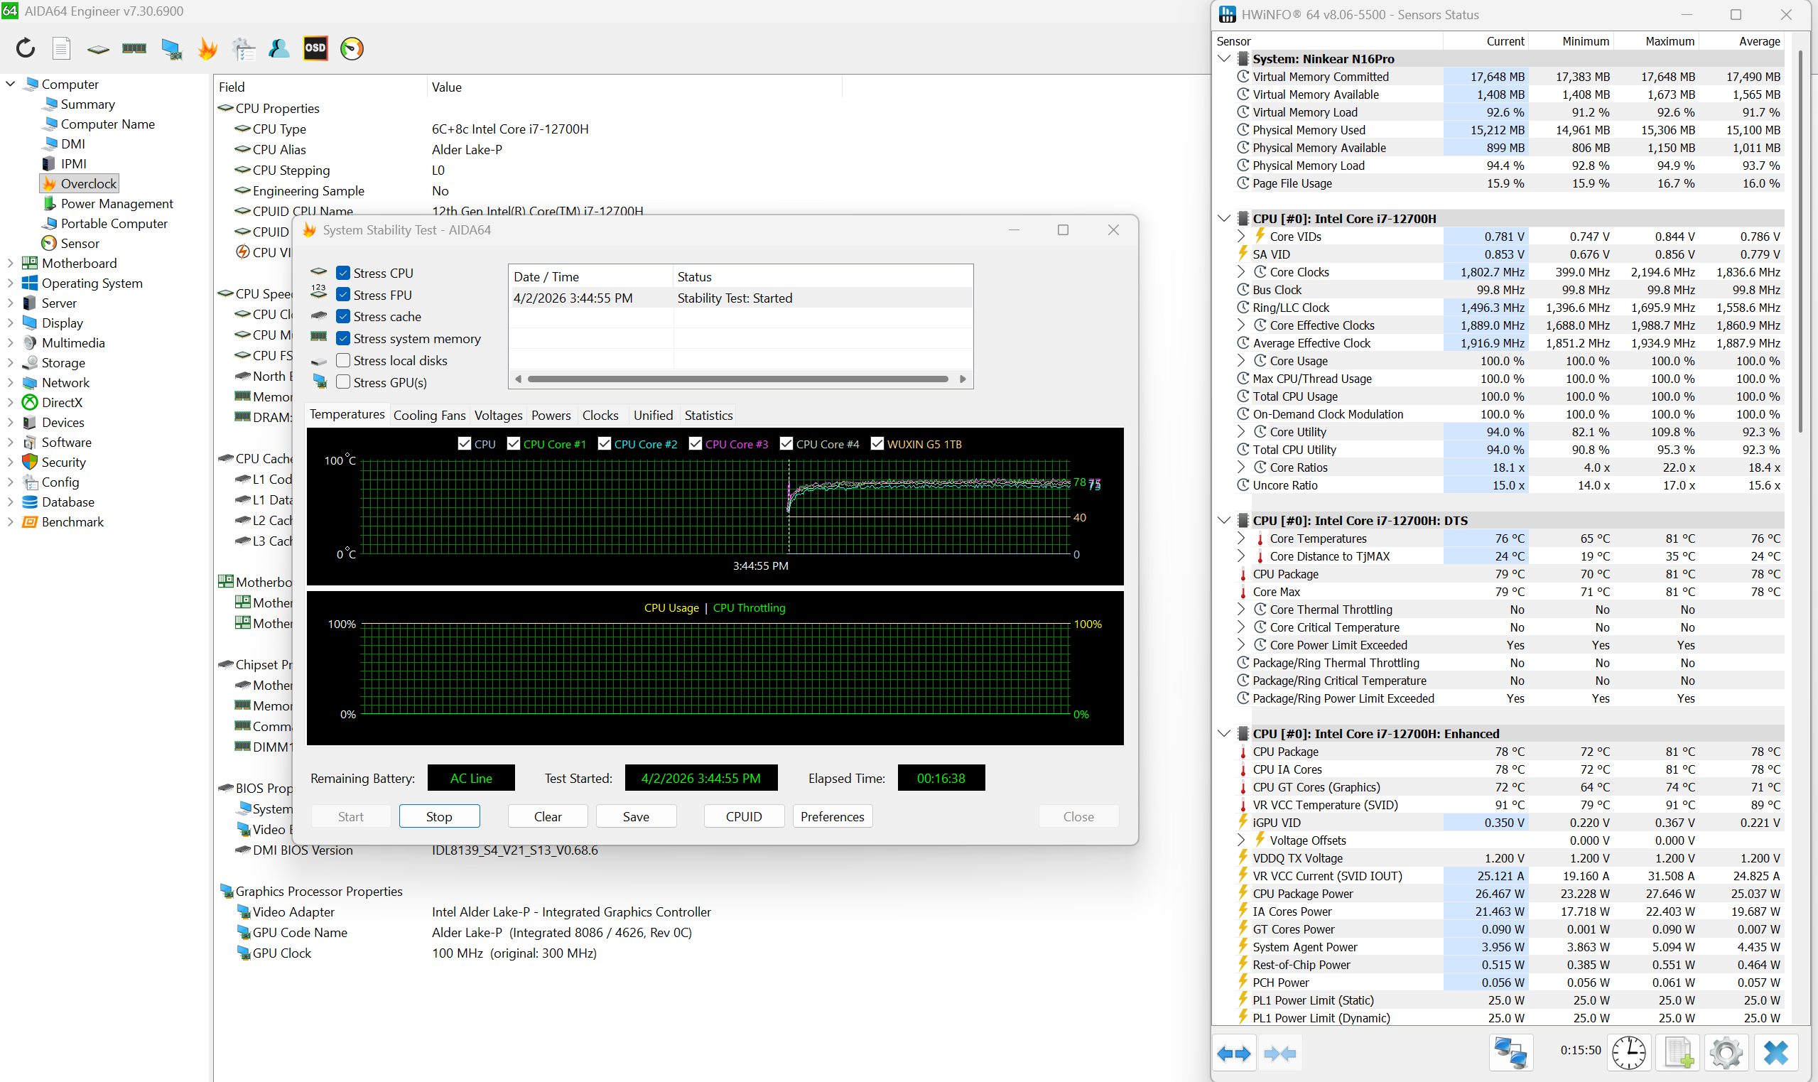Open the OSD panel toolbar icon
Image resolution: width=1818 pixels, height=1082 pixels.
tap(315, 48)
